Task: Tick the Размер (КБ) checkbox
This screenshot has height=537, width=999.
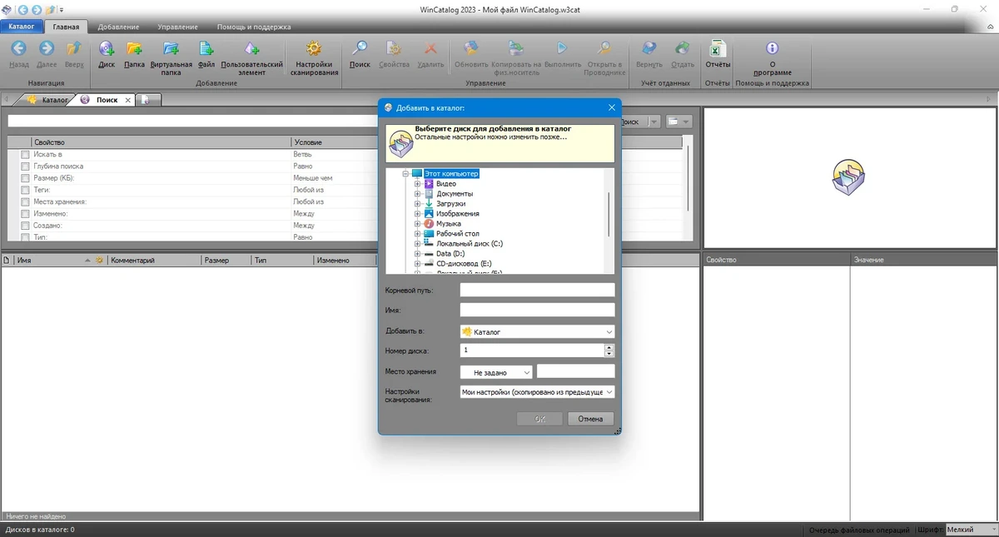Action: [x=25, y=178]
